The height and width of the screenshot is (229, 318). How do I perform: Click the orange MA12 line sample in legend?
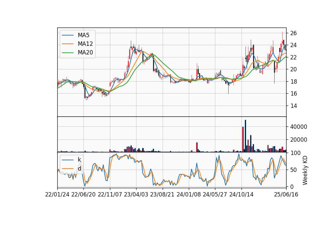coord(68,44)
